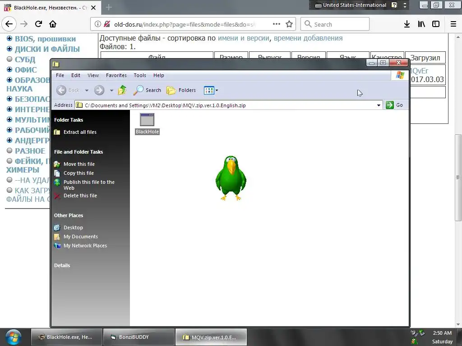The width and height of the screenshot is (462, 346).
Task: Go to Desktop under Other Places
Action: tap(69, 228)
